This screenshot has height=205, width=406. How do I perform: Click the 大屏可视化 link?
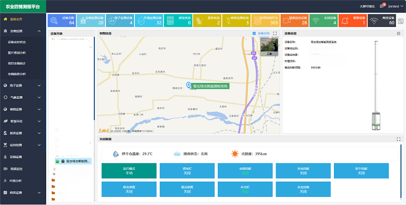click(368, 6)
